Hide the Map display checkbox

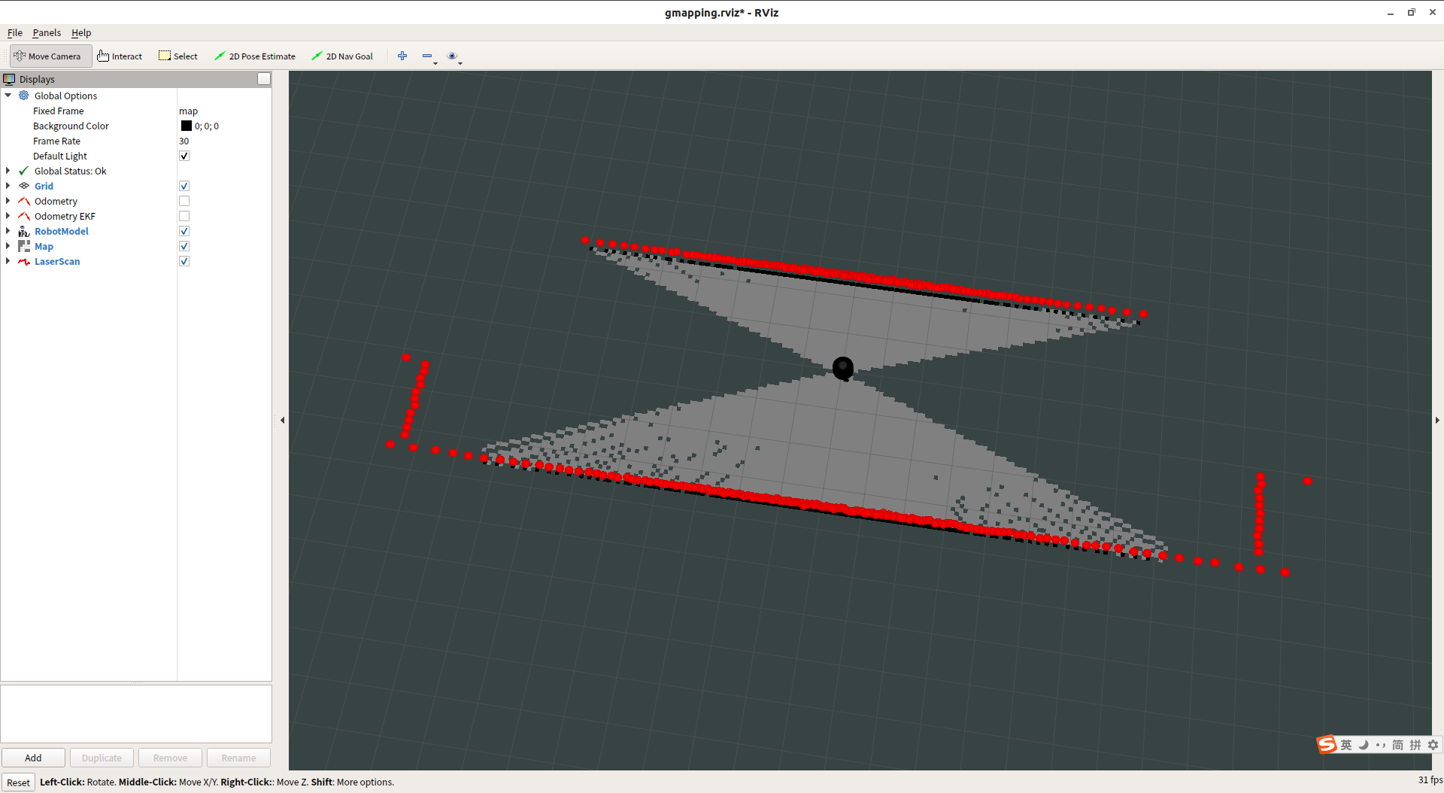coord(184,246)
